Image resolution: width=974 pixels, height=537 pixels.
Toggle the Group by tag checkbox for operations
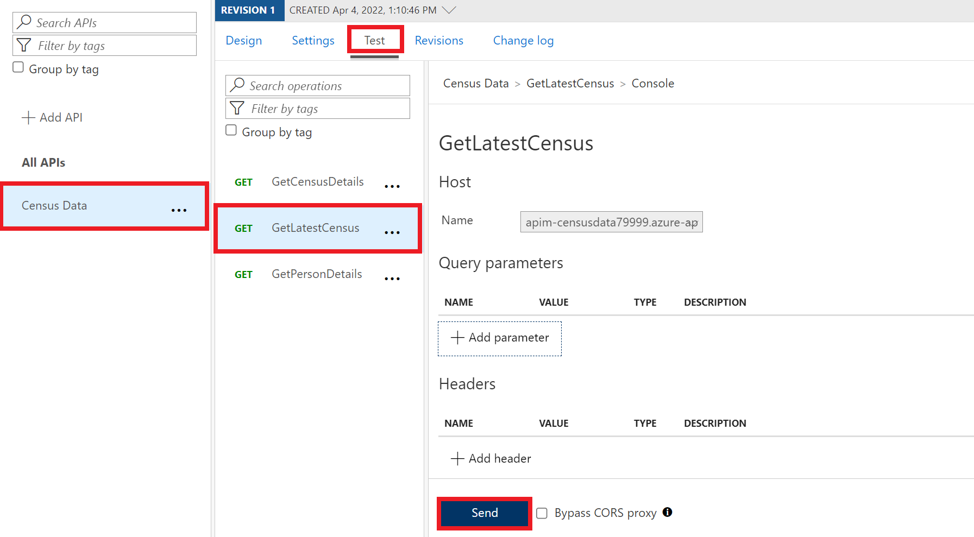231,130
